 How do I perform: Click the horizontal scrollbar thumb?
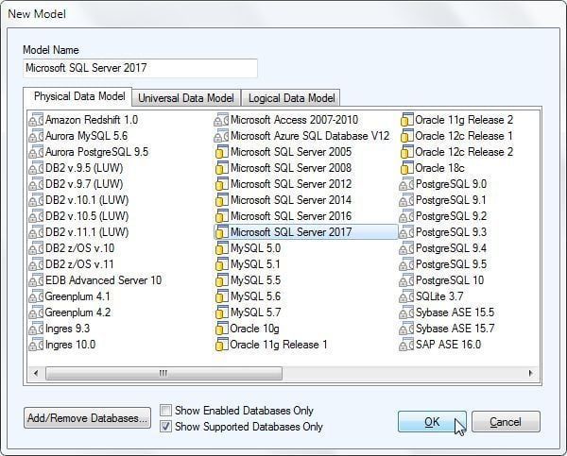tap(163, 373)
